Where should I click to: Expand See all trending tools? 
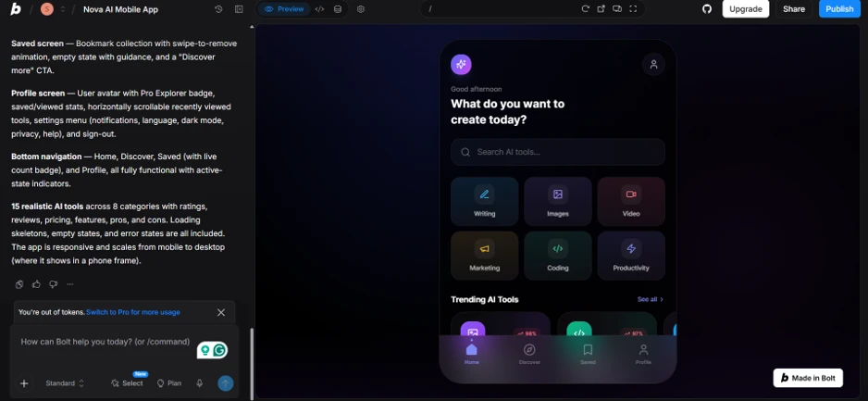click(x=650, y=299)
